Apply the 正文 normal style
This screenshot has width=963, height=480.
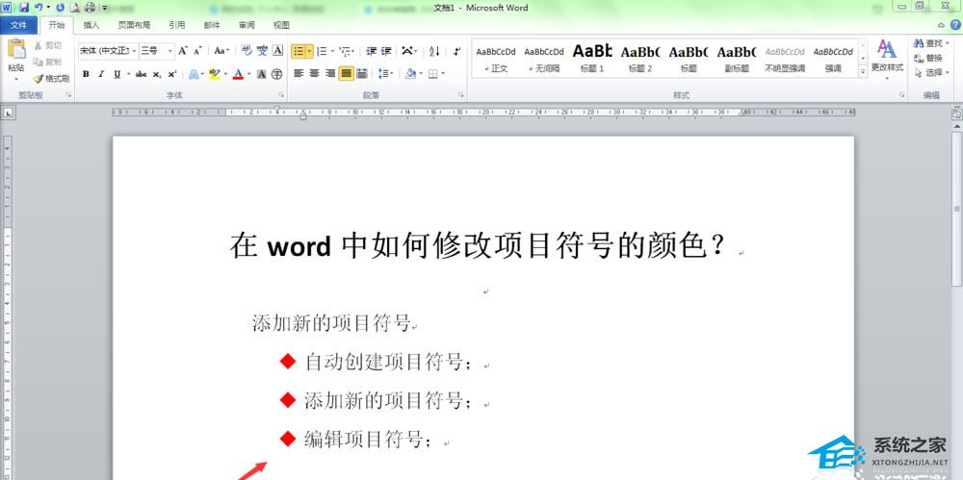pyautogui.click(x=496, y=59)
